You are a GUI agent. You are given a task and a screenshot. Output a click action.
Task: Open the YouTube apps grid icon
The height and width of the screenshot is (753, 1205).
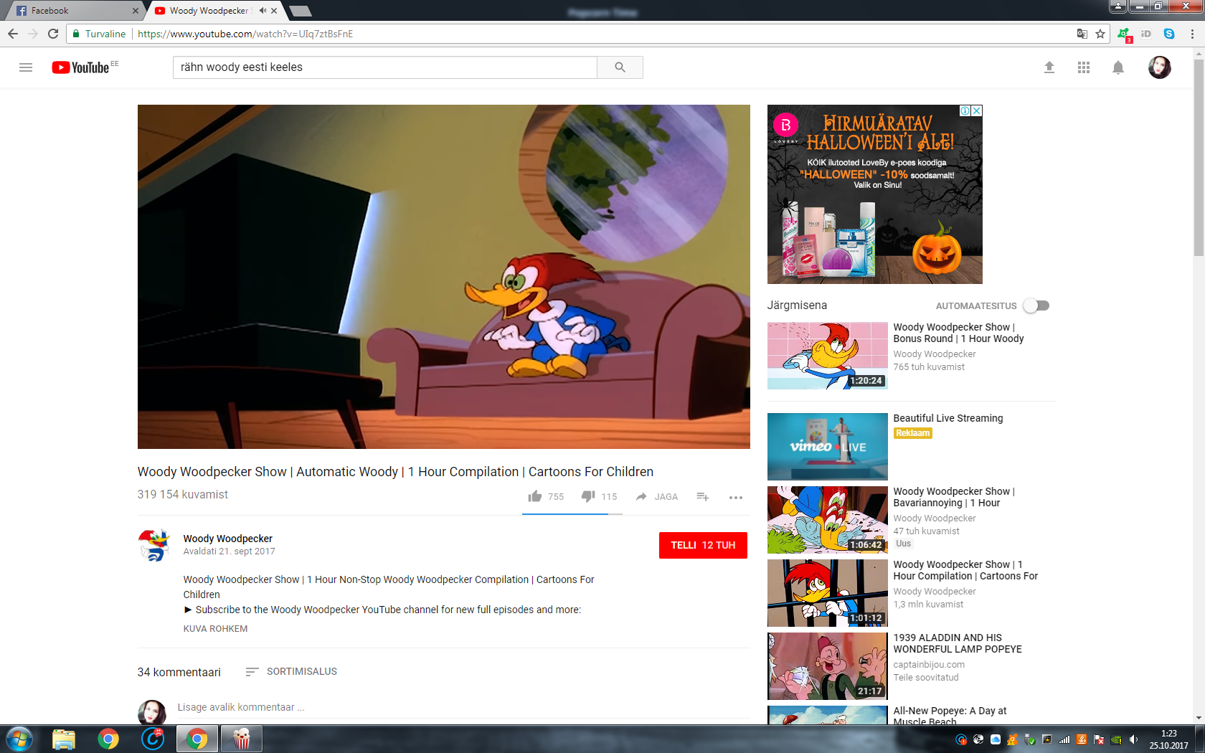[1084, 67]
